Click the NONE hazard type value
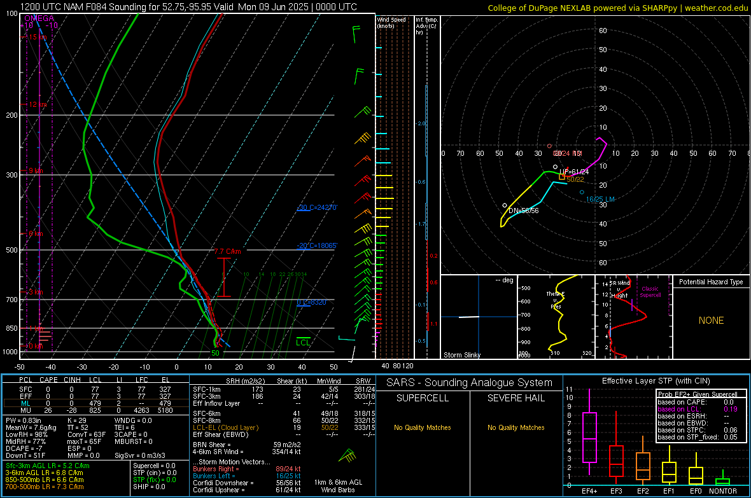The image size is (751, 498). click(x=712, y=321)
